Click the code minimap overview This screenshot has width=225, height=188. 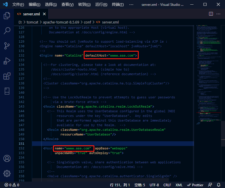pyautogui.click(x=208, y=75)
